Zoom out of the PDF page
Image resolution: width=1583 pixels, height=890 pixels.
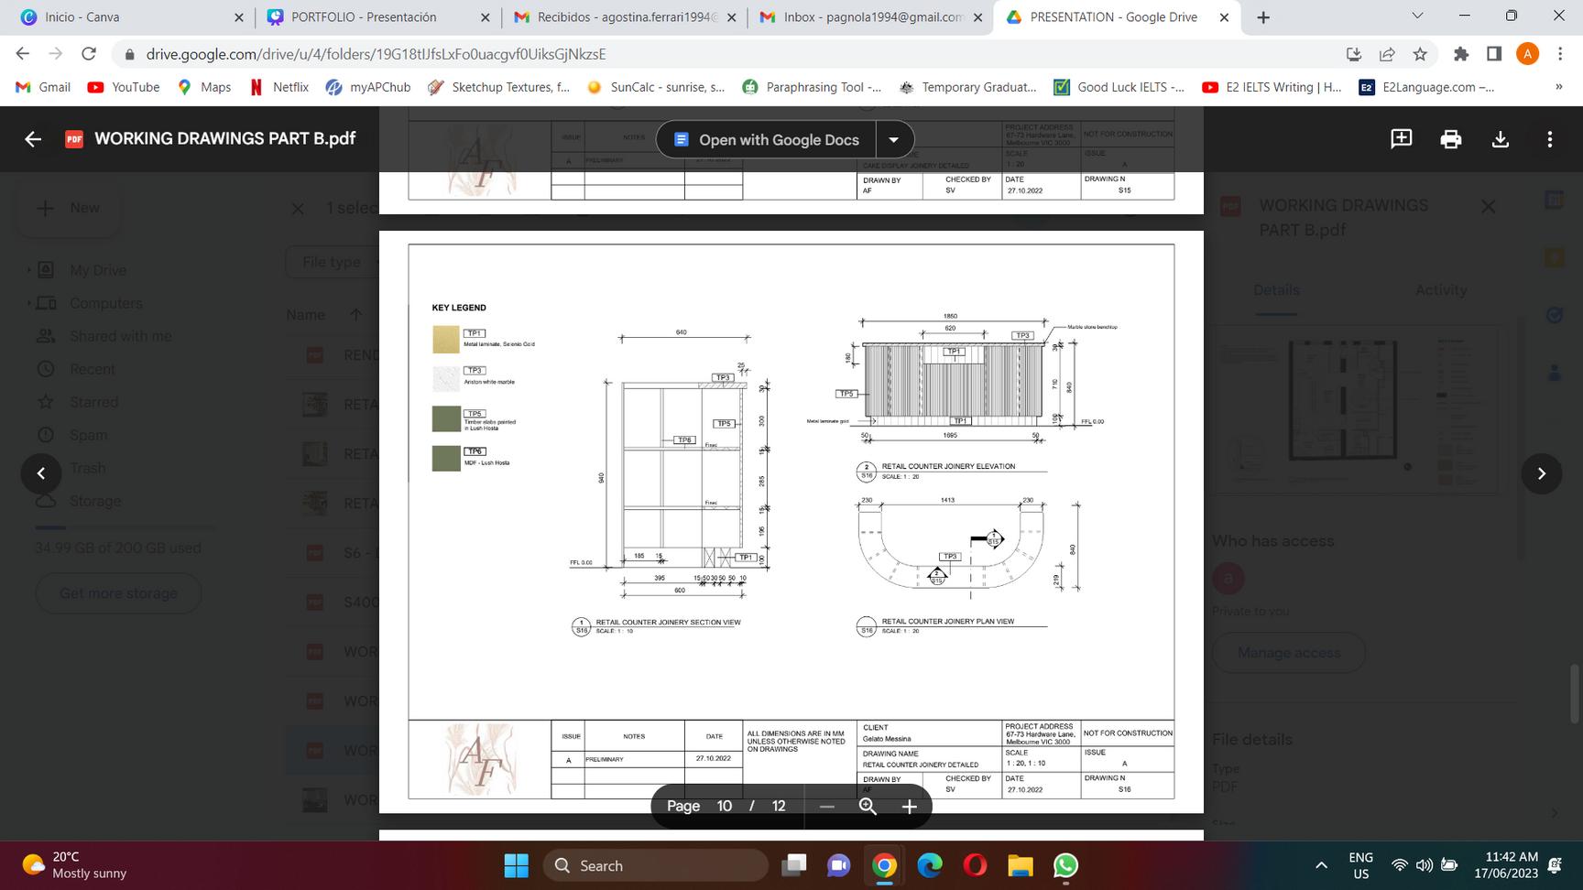pos(826,807)
